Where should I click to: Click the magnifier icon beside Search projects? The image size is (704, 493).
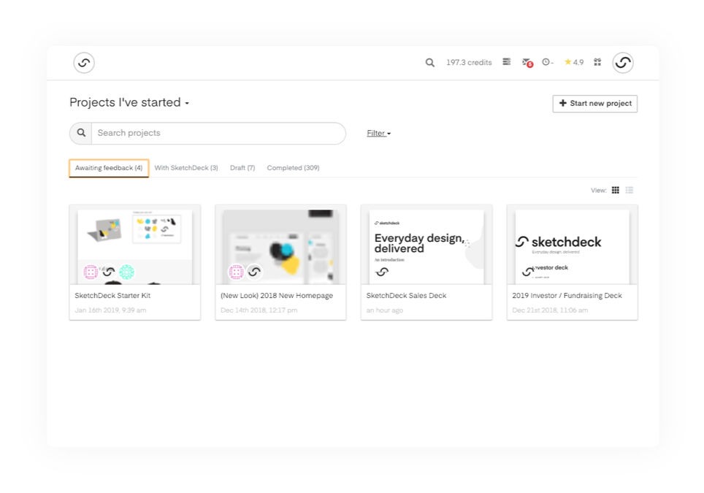coord(81,133)
